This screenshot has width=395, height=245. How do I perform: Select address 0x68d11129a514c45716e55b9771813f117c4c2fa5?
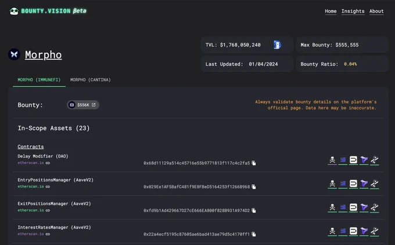pos(197,163)
